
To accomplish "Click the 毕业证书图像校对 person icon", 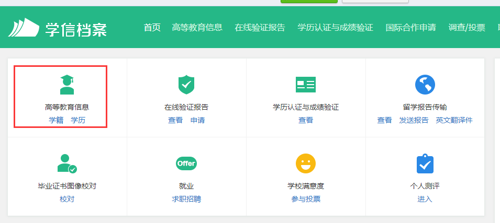I will click(67, 163).
